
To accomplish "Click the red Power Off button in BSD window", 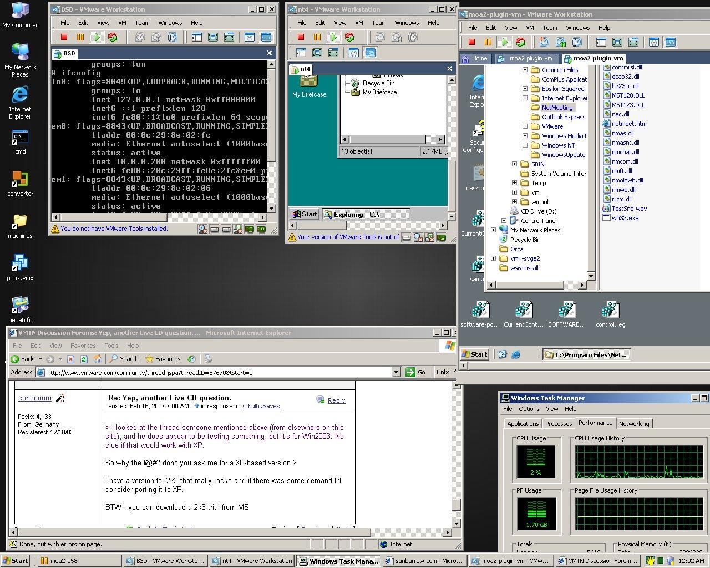I will point(64,37).
